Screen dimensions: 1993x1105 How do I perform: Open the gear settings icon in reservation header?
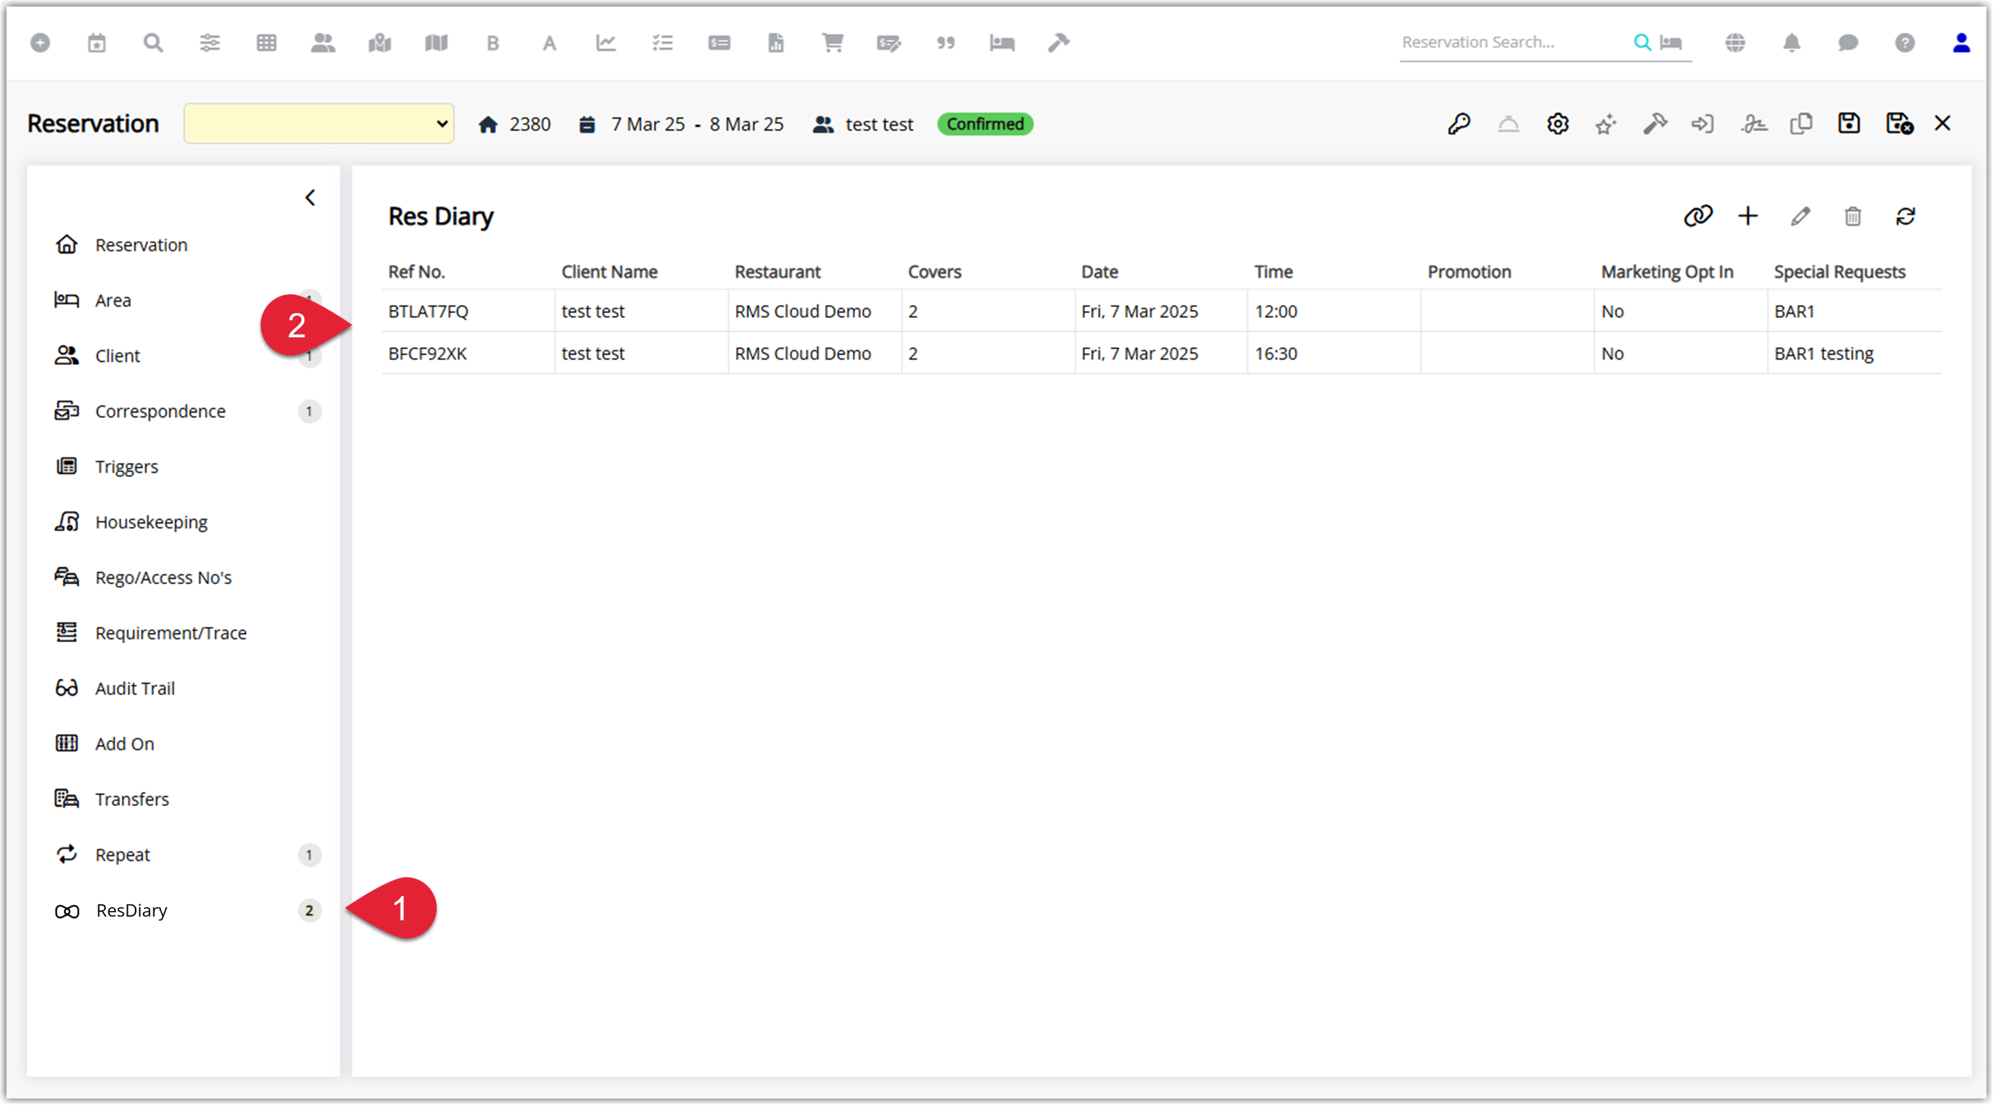(x=1558, y=124)
